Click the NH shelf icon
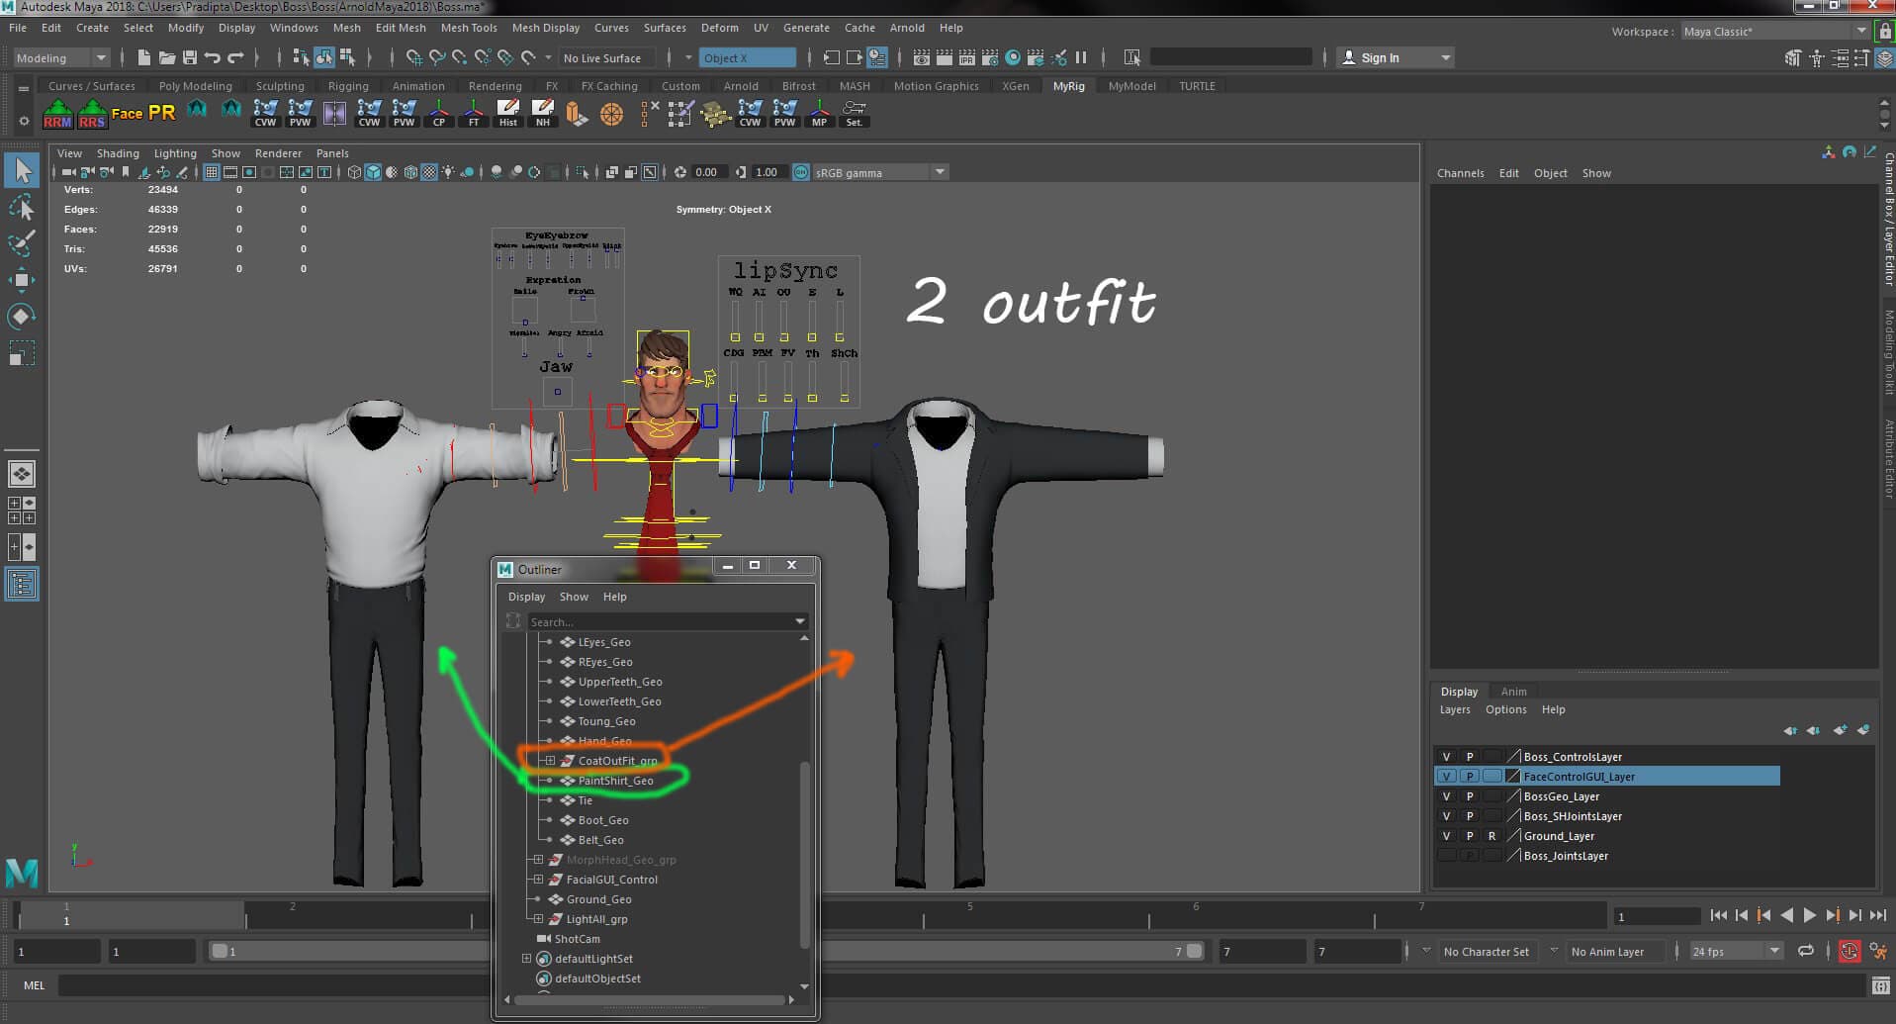This screenshot has height=1024, width=1896. (x=543, y=114)
